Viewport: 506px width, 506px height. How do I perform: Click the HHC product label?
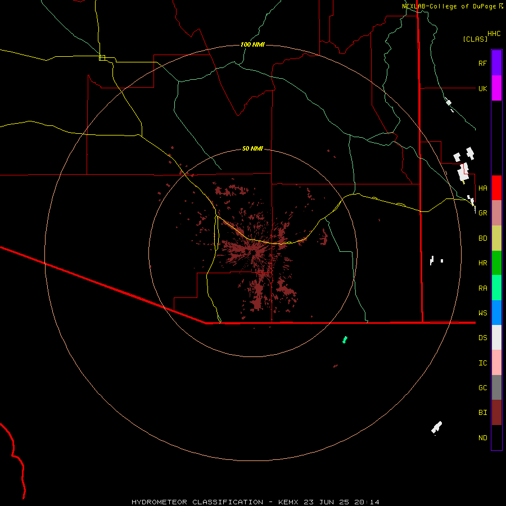click(x=494, y=34)
